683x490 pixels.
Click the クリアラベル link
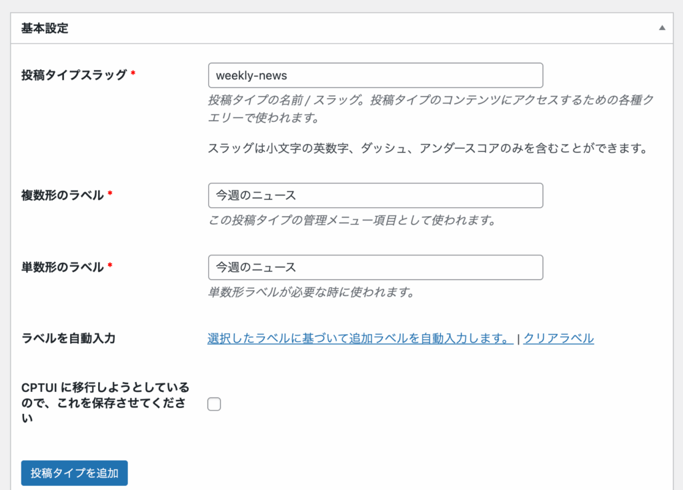(x=558, y=338)
